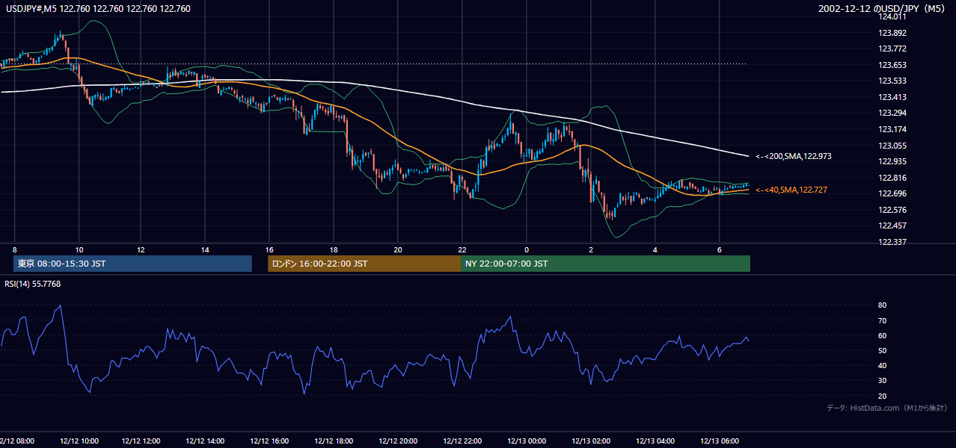Click the Tokyo 08:00-15:30 JST session bar
This screenshot has height=448, width=956.
tap(132, 264)
